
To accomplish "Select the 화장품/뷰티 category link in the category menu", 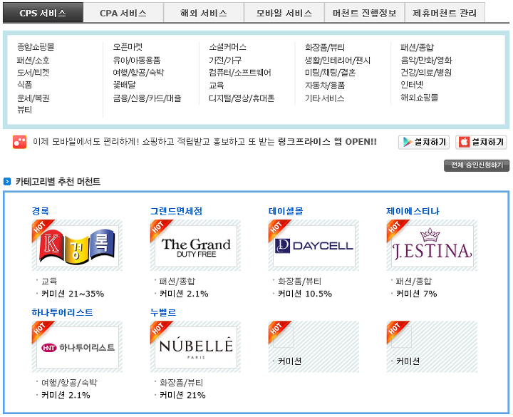I will pos(325,48).
